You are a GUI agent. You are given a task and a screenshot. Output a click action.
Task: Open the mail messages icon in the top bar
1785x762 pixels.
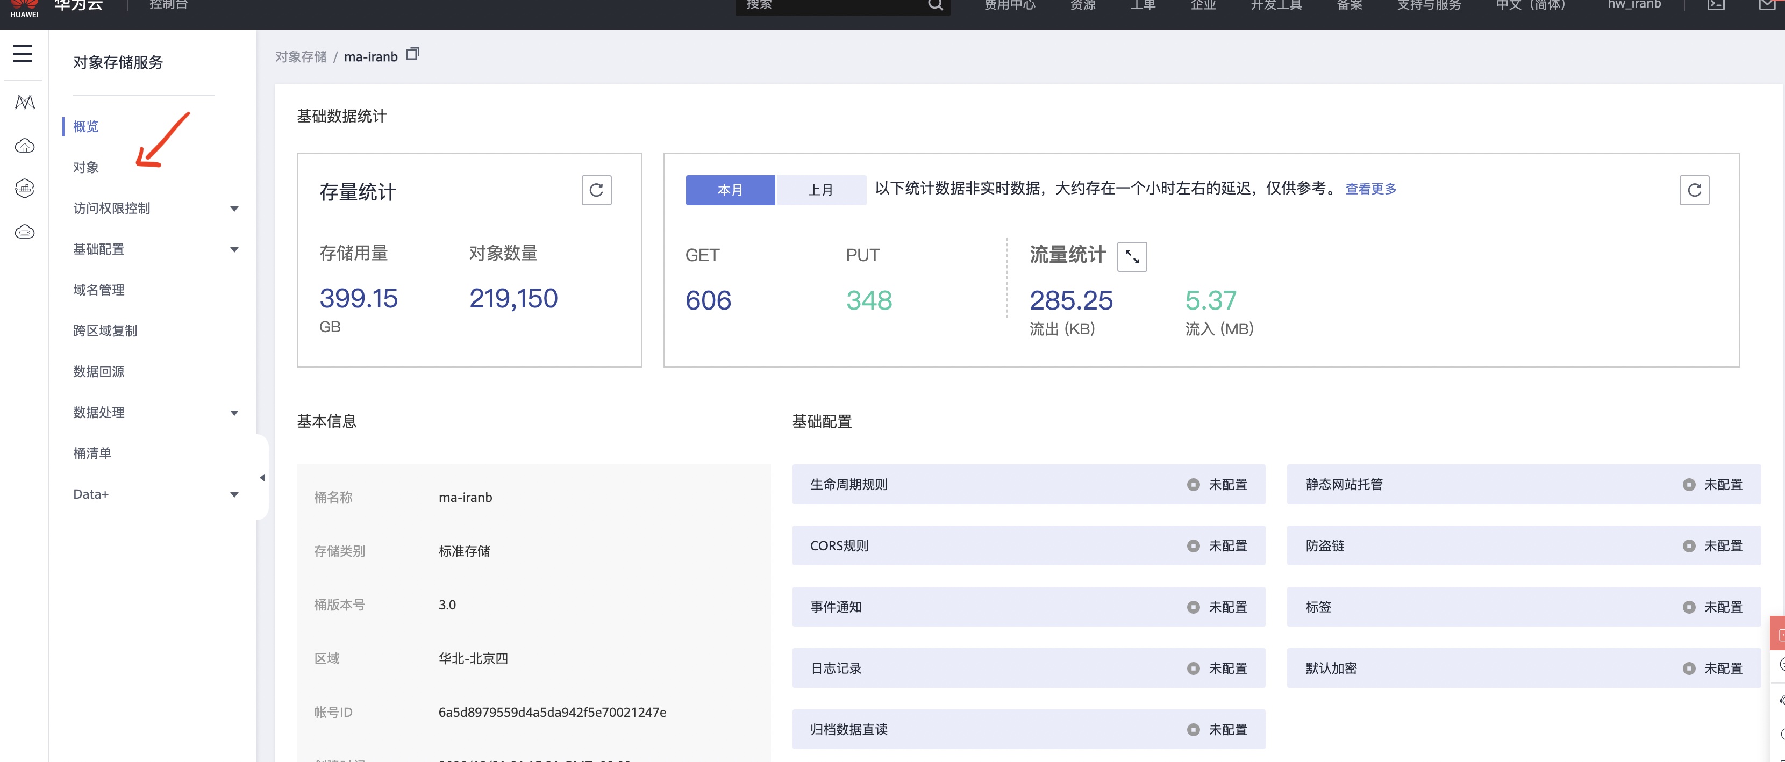click(x=1768, y=5)
